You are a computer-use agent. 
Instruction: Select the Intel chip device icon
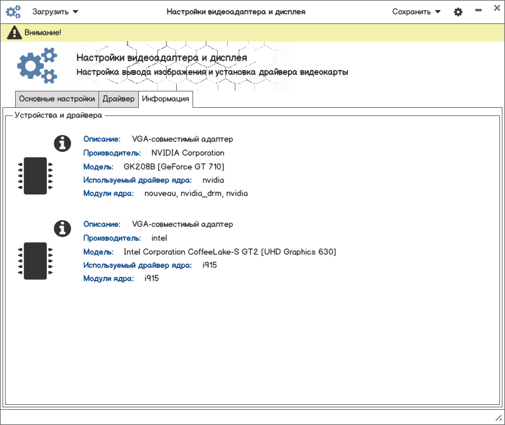(x=35, y=260)
